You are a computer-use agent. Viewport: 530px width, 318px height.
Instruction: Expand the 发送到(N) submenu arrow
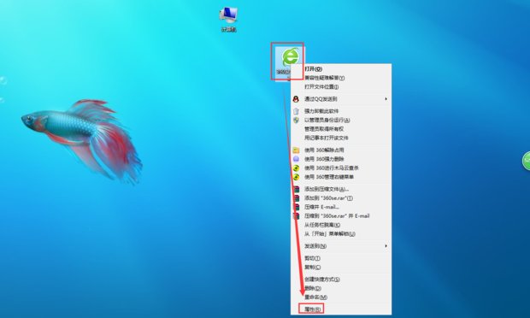pos(386,246)
